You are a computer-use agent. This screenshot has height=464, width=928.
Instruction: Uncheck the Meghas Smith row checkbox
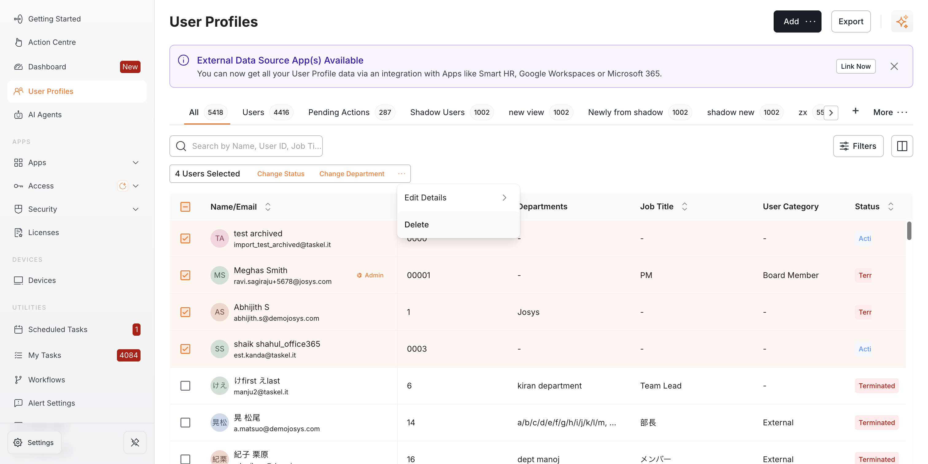pyautogui.click(x=185, y=275)
